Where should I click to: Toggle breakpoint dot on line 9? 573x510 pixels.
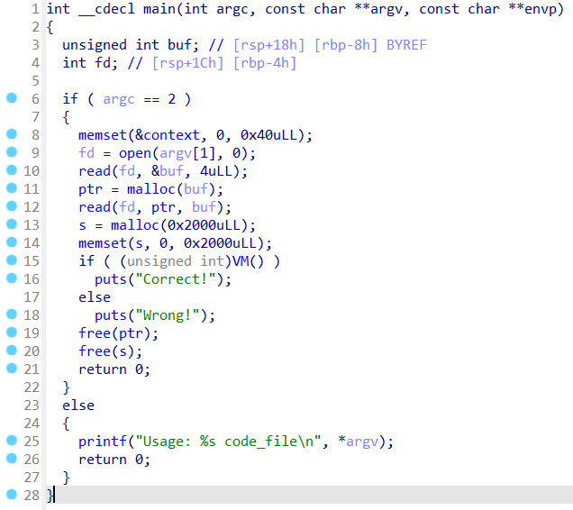[x=12, y=151]
